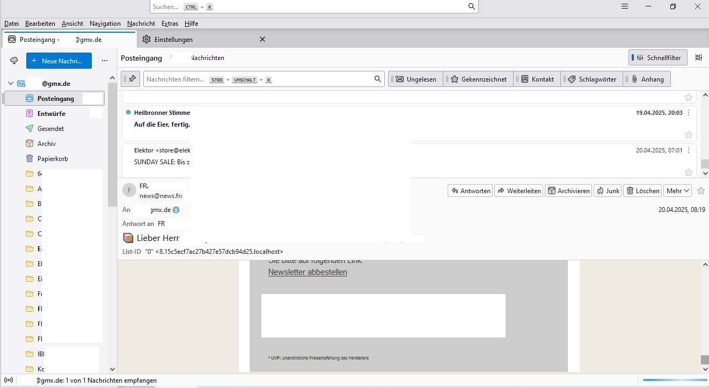Open the Bearbeiten menu
This screenshot has height=388, width=709.
[x=40, y=24]
